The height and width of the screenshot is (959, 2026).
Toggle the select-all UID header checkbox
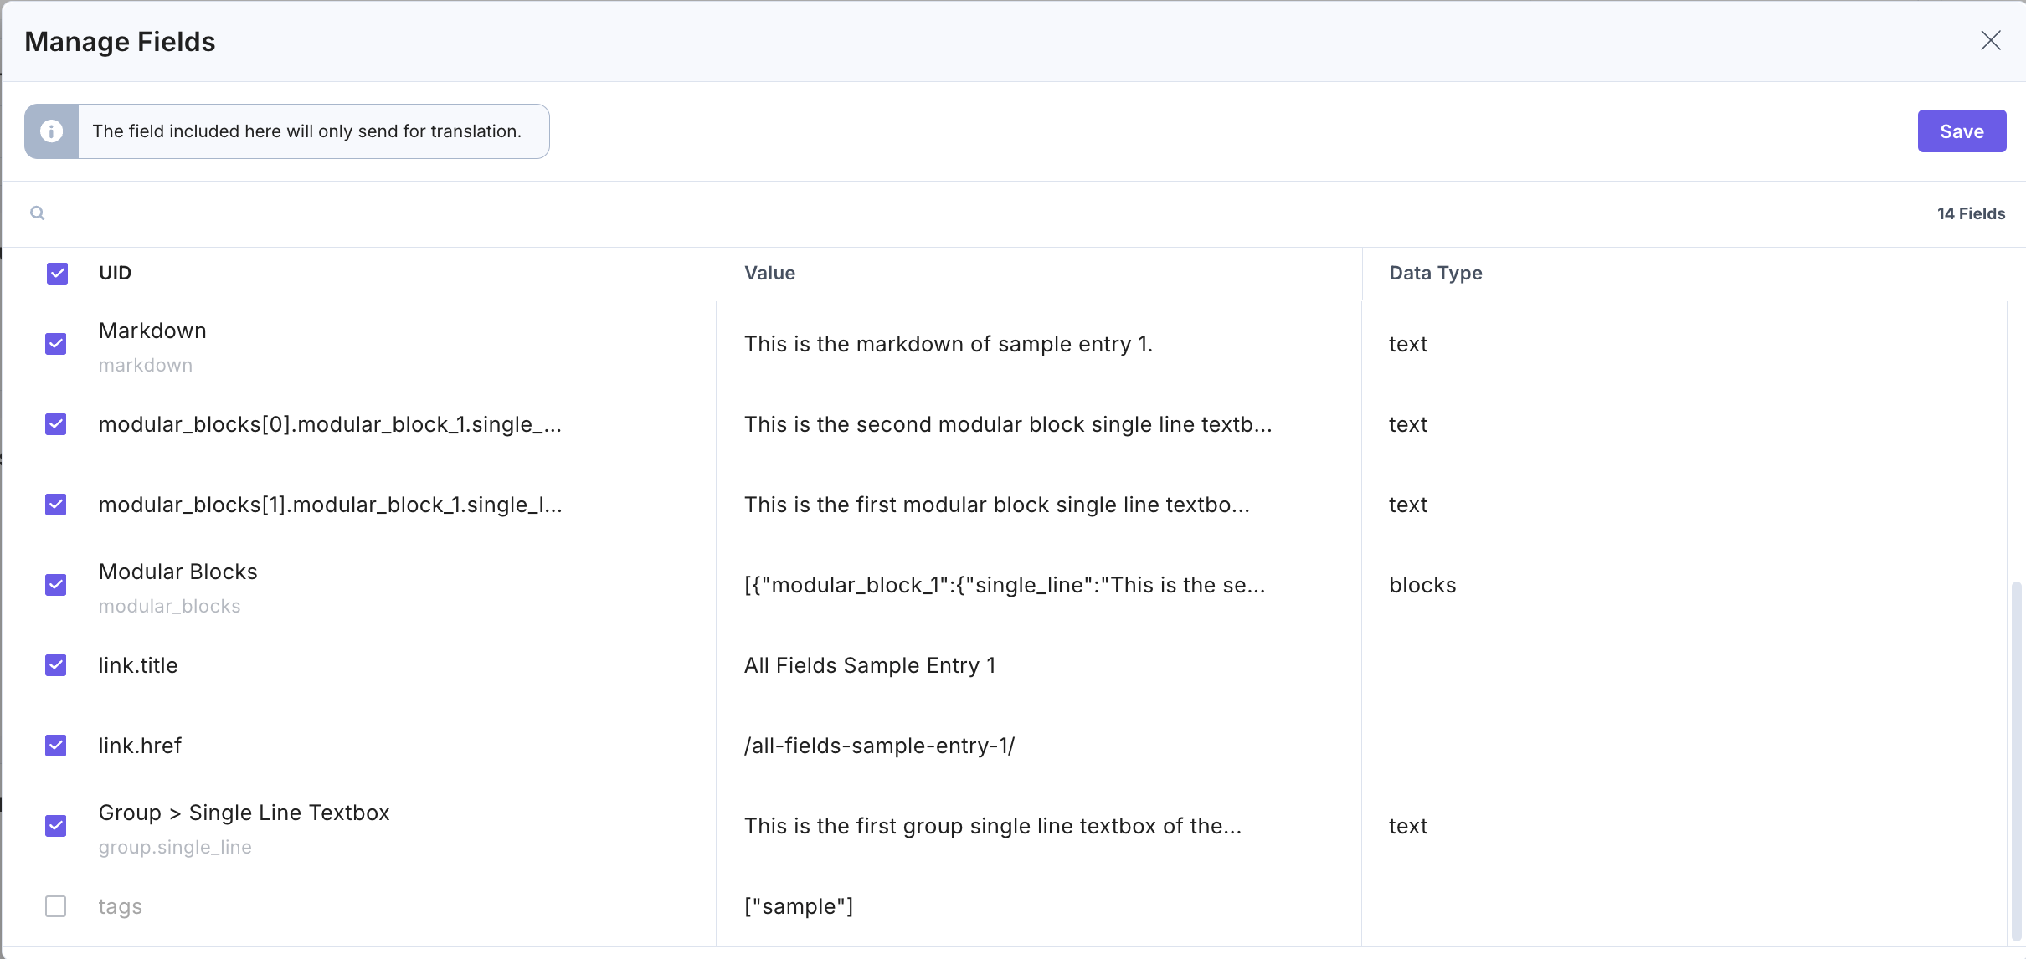57,274
